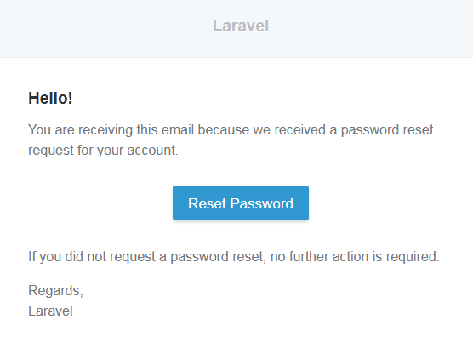
Task: Click the word 'because' in the first line
Action: (x=223, y=129)
